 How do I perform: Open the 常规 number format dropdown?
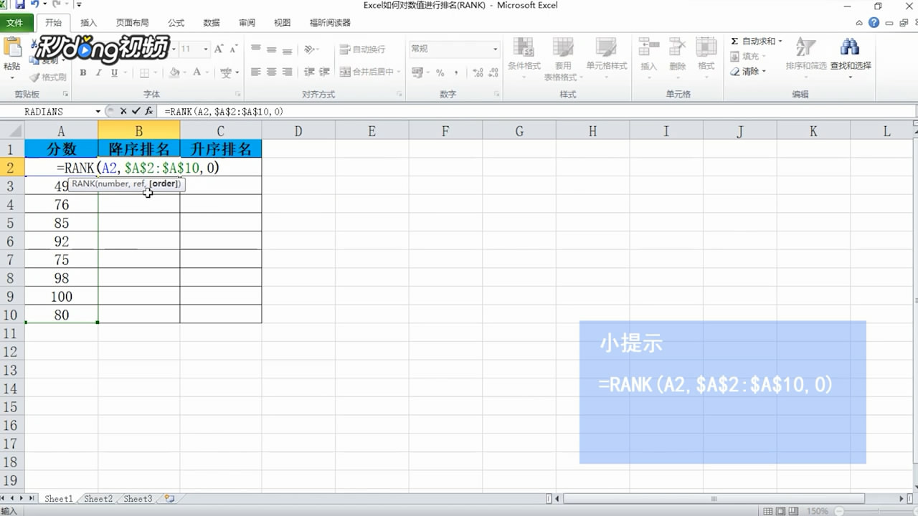[x=495, y=49]
